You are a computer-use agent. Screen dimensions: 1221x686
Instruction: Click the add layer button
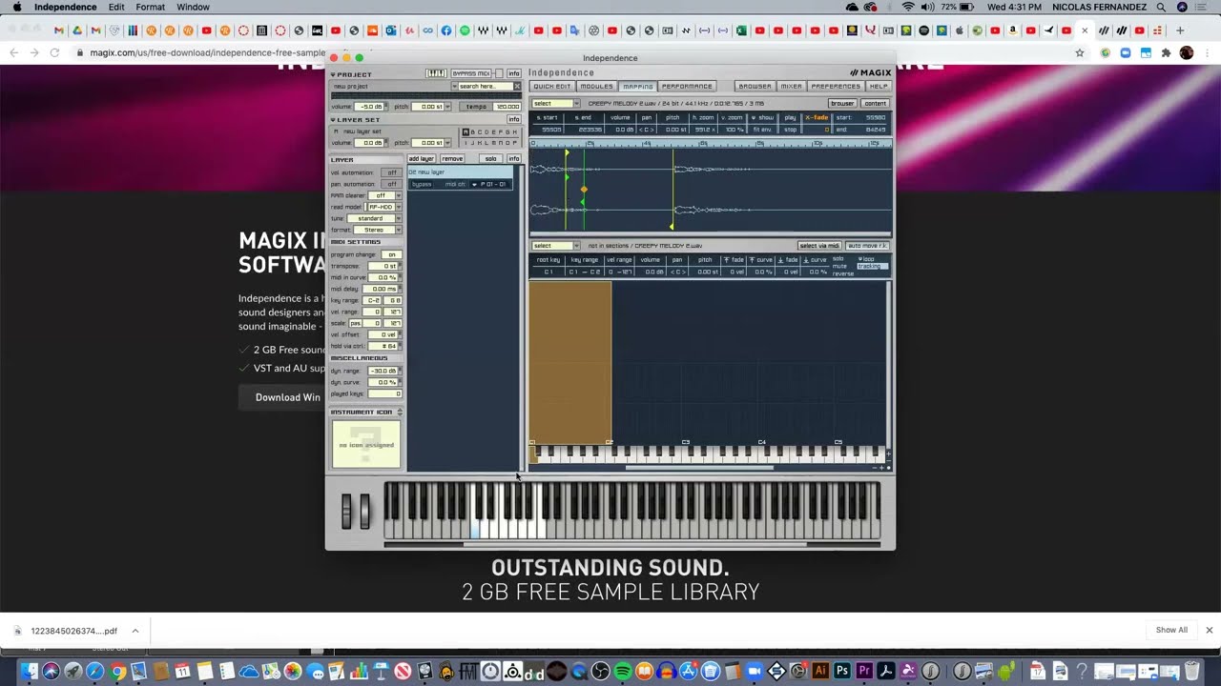click(421, 158)
